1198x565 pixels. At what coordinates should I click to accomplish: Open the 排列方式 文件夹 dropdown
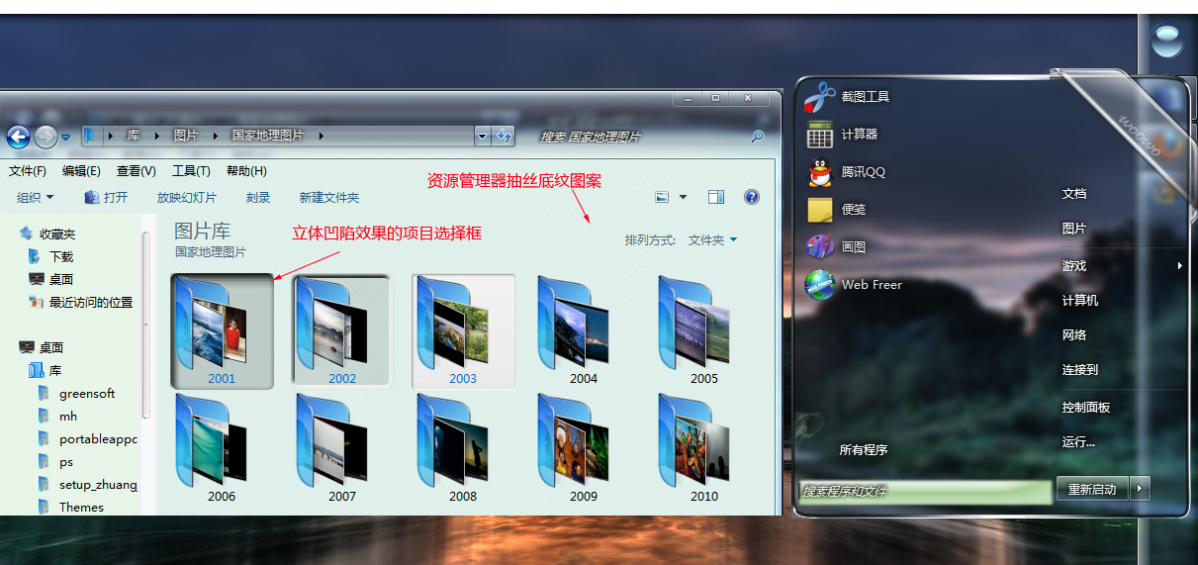point(712,240)
